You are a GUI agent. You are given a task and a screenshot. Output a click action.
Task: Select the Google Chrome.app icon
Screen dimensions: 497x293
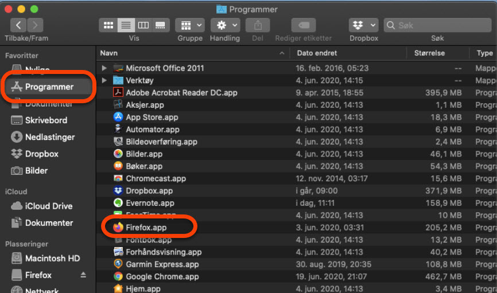tap(118, 276)
